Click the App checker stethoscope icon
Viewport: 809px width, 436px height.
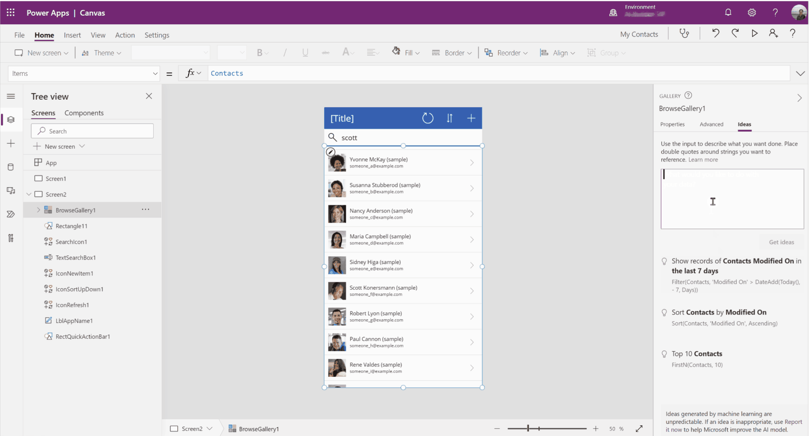[684, 33]
